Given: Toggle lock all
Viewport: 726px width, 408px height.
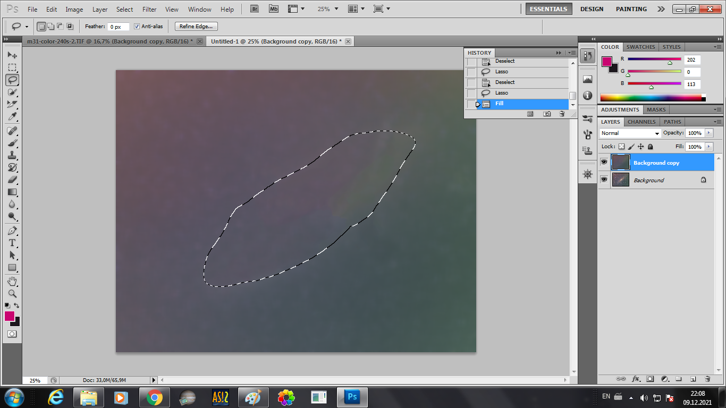Looking at the screenshot, I should coord(651,147).
